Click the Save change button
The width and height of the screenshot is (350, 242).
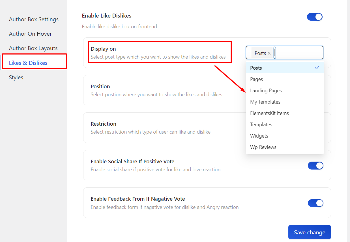coord(309,232)
